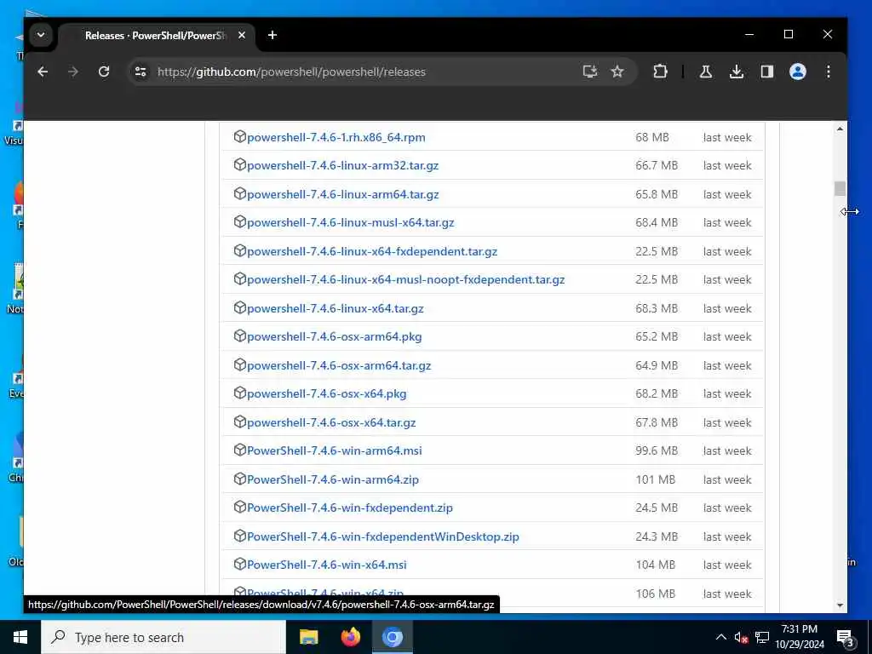The height and width of the screenshot is (654, 872).
Task: Download powershell-7.4.6-osx-arm64.pkg
Action: tap(334, 337)
